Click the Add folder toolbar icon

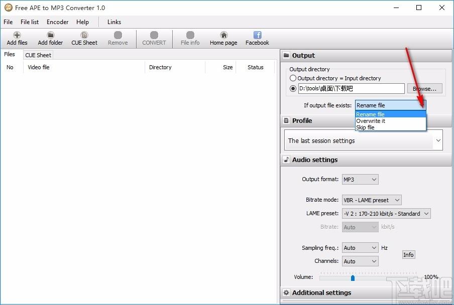click(50, 35)
